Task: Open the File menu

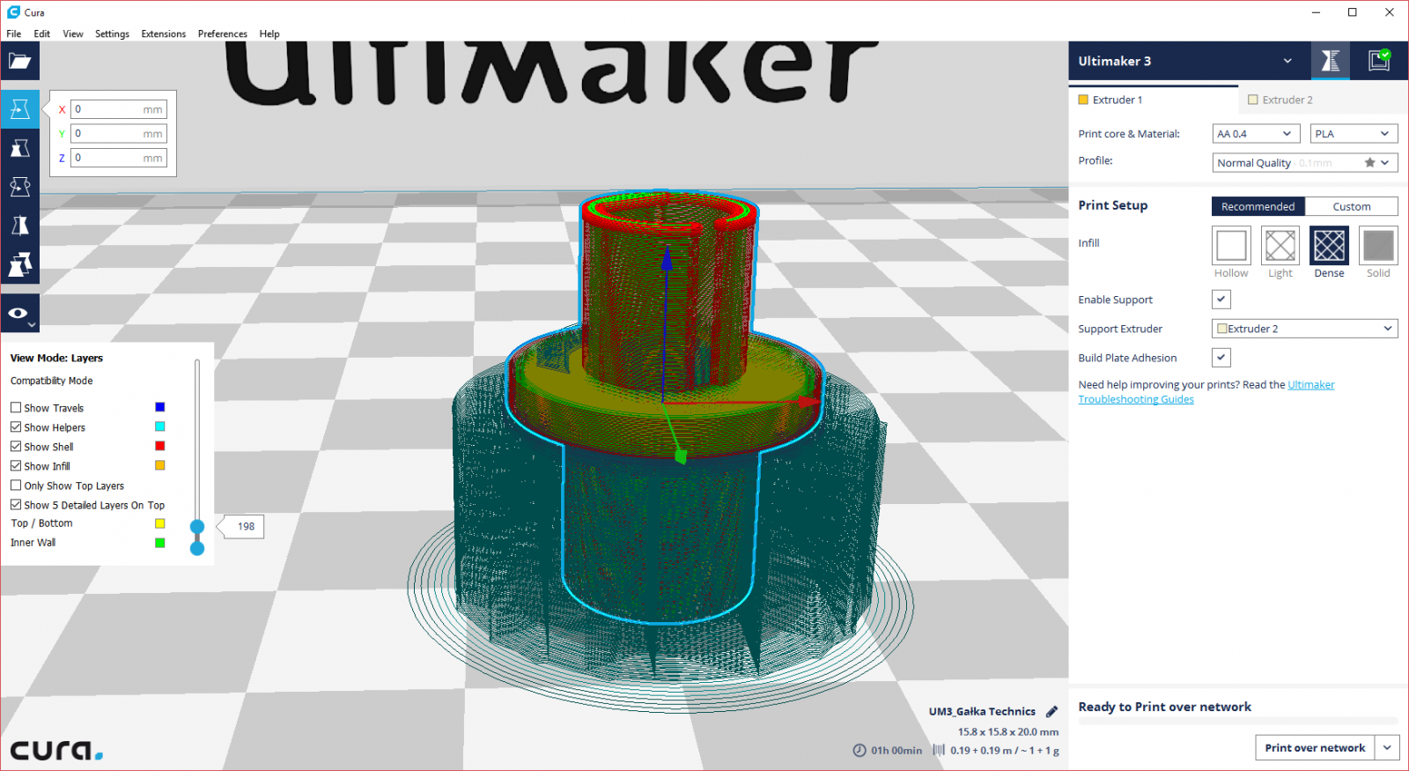Action: [14, 34]
